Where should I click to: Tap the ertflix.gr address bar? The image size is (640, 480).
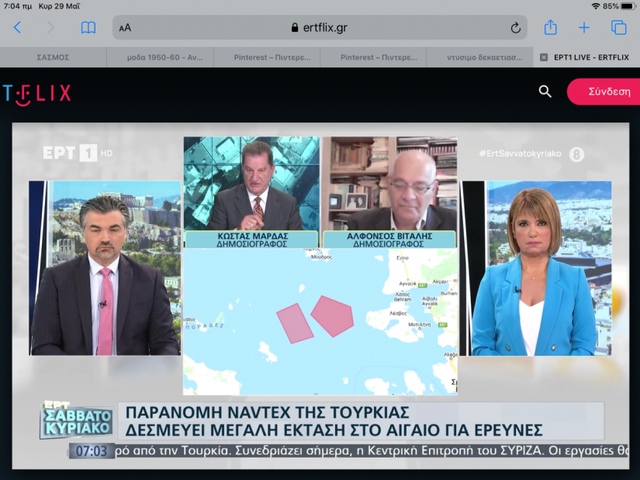pyautogui.click(x=320, y=28)
